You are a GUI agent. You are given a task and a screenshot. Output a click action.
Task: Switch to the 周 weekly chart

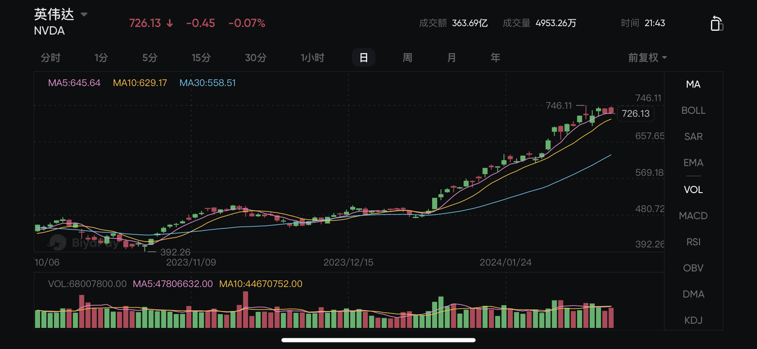coord(407,57)
